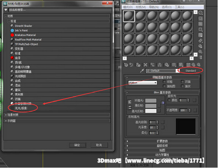This screenshot has width=220, height=168.
Task: Toggle the Show End Result icon
Action: point(188,65)
